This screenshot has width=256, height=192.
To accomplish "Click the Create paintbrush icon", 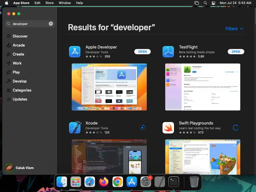I will (x=8, y=54).
